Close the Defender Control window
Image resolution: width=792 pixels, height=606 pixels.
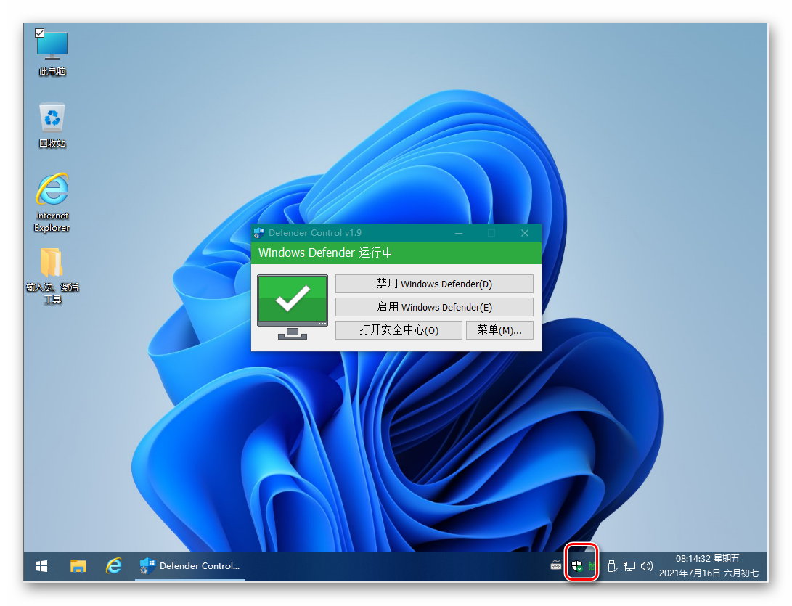tap(525, 233)
